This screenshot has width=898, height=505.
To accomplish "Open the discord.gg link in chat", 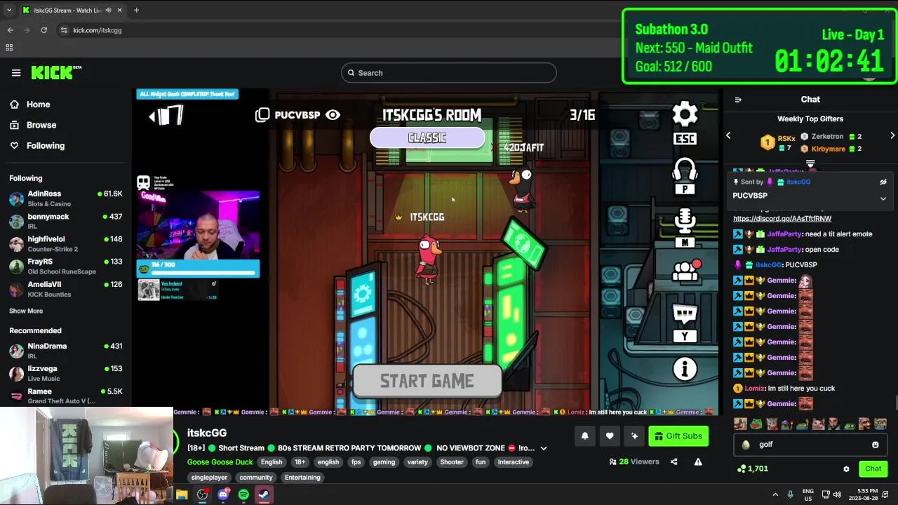I will coord(782,219).
